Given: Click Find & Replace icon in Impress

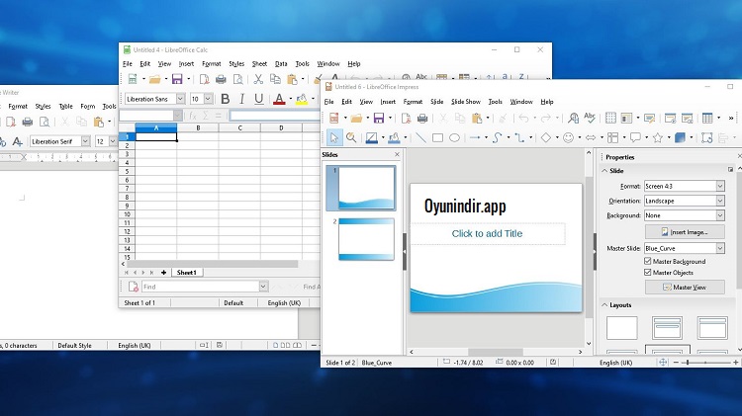Looking at the screenshot, I should tap(573, 119).
